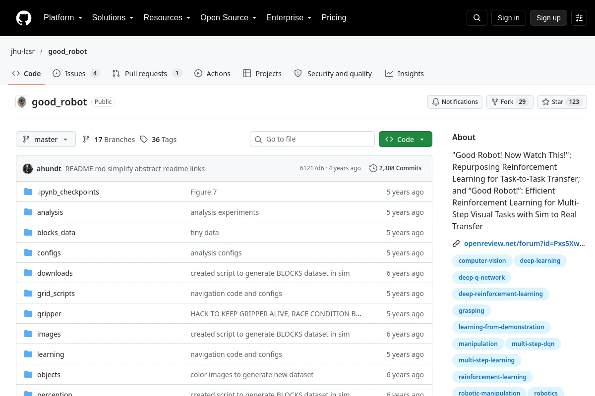This screenshot has width=595, height=396.
Task: Open the multi-step-learning topic tag
Action: 486,360
